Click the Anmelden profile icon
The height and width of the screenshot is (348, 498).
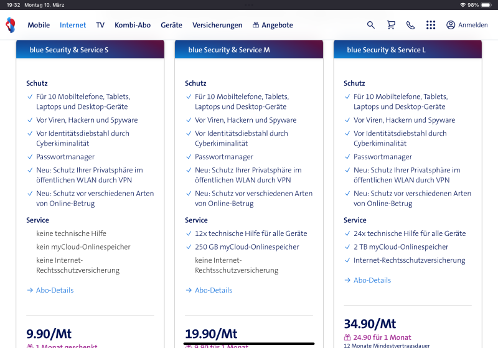coord(451,25)
